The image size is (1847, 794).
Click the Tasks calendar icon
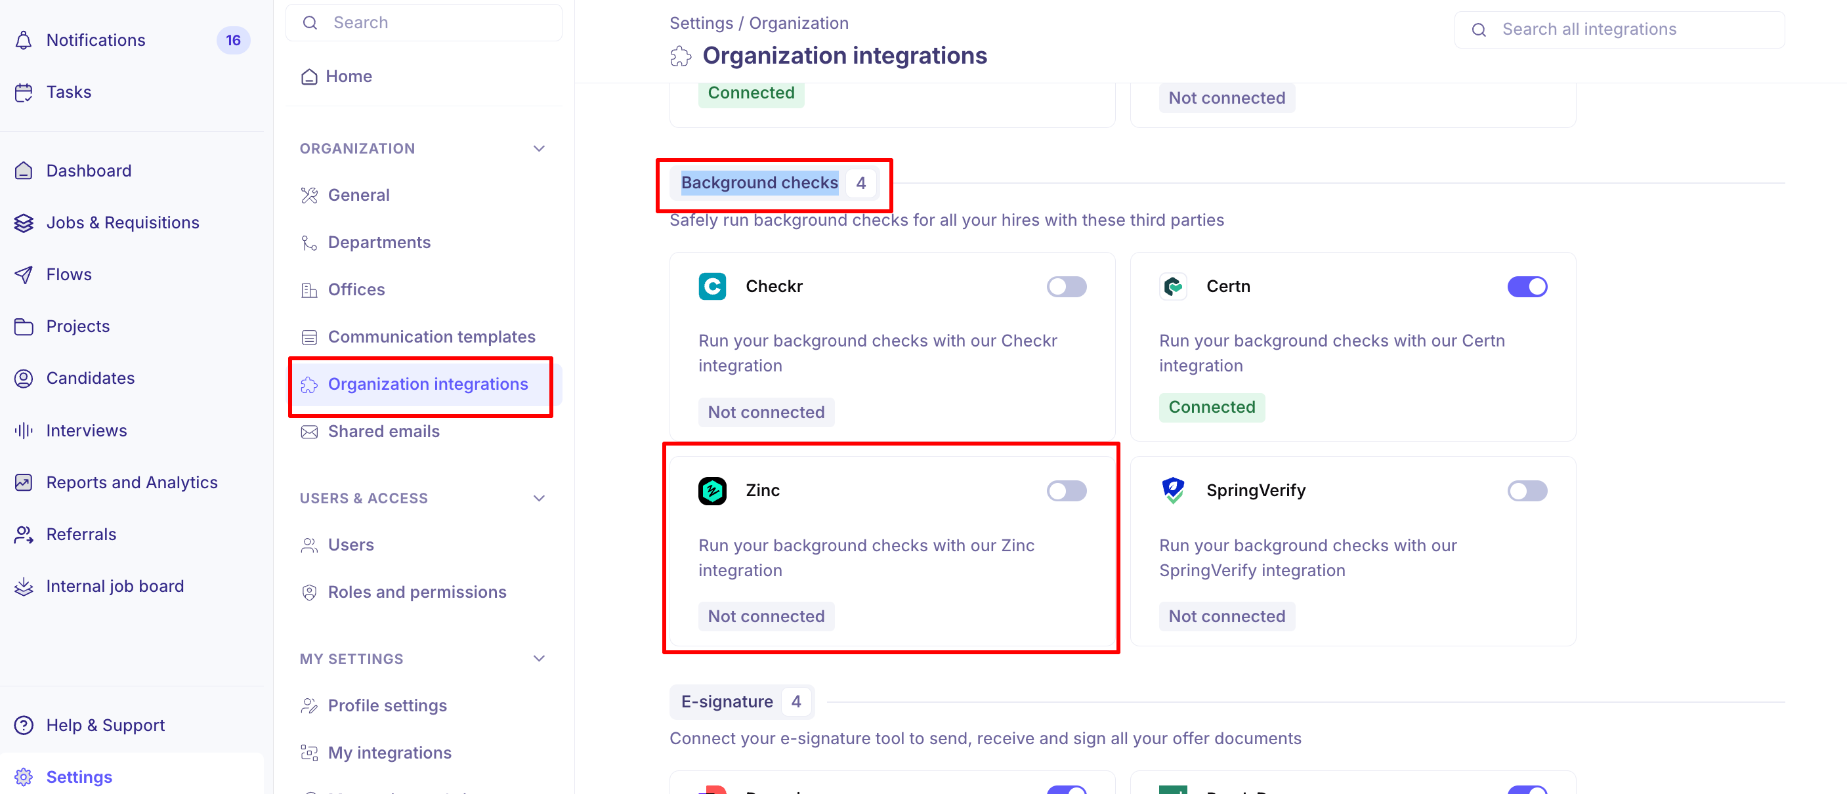coord(24,93)
